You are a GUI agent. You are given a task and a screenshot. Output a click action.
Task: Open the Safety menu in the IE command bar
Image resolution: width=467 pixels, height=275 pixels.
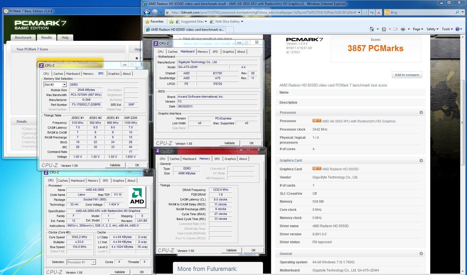point(432,29)
